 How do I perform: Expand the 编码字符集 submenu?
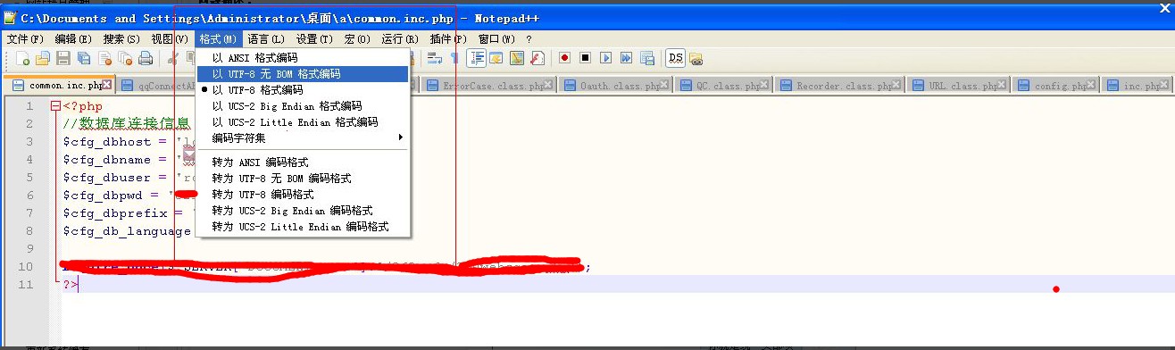(x=303, y=138)
